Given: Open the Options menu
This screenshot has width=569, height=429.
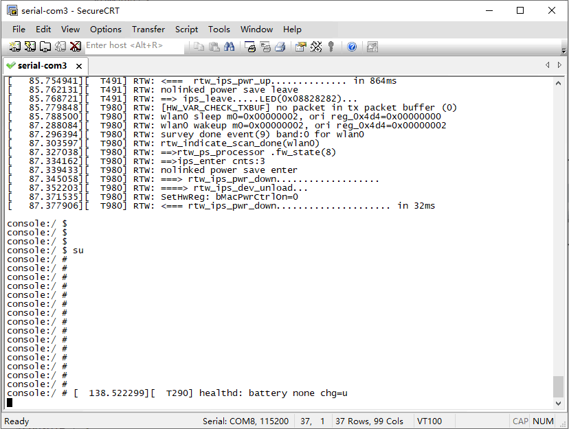Looking at the screenshot, I should coord(106,30).
